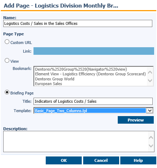
Task: Select Element View - Logistics Efficiency bookmark
Action: tap(90, 74)
